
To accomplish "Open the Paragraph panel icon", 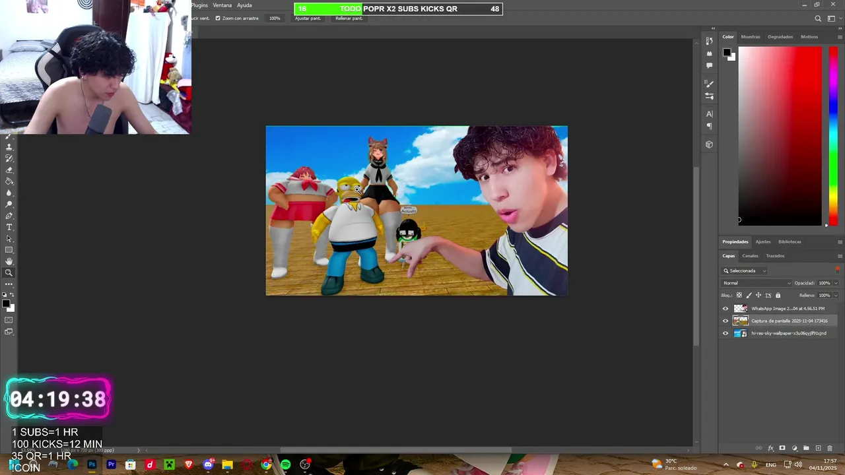I will point(709,126).
